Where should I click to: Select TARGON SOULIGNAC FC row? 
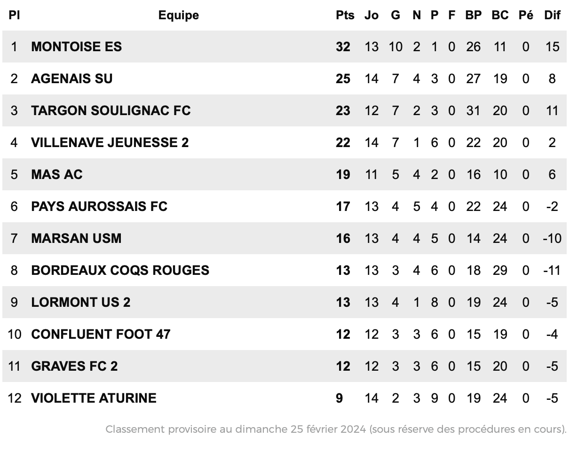[x=285, y=110]
